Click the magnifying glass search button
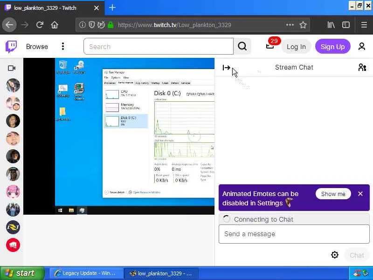 242,46
